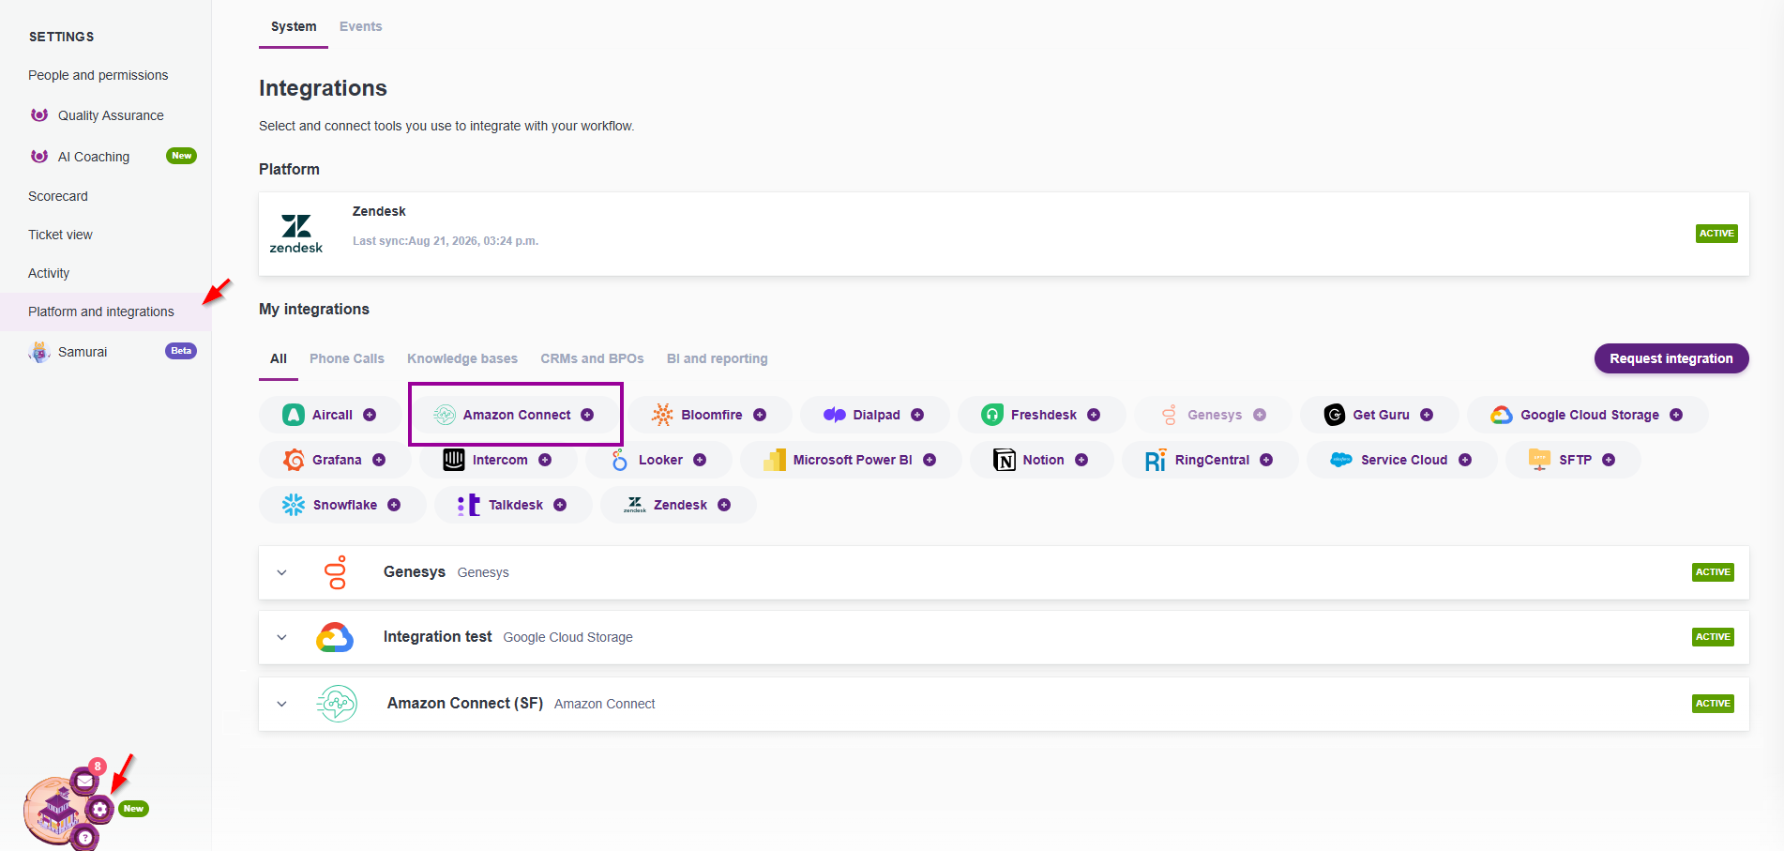Click the plus icon on the Freshdesk chip

(x=1094, y=415)
